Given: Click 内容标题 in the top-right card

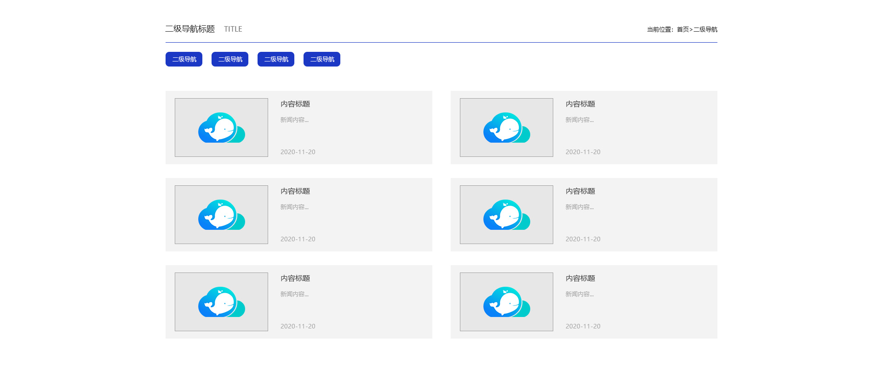Looking at the screenshot, I should point(580,104).
